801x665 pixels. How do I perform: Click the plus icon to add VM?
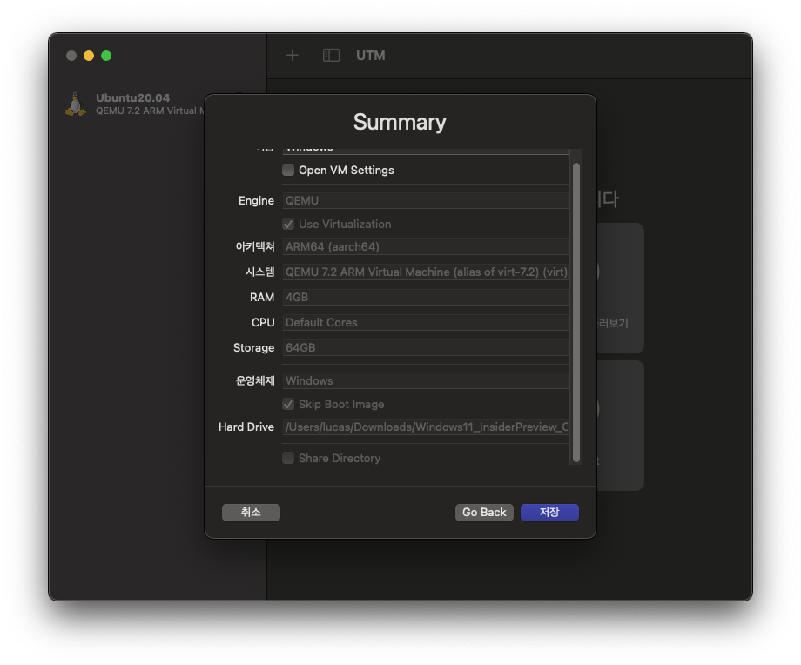tap(293, 55)
